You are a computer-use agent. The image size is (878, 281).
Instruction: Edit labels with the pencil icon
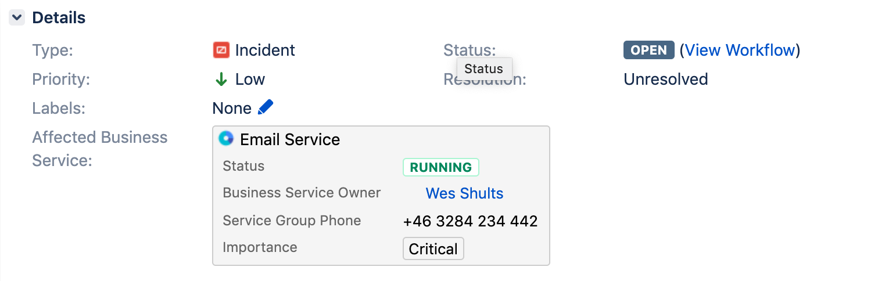(265, 107)
